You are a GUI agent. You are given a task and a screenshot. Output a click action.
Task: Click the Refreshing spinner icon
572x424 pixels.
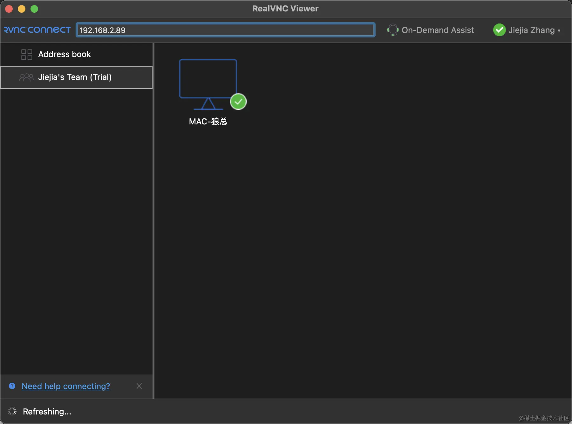pyautogui.click(x=12, y=411)
